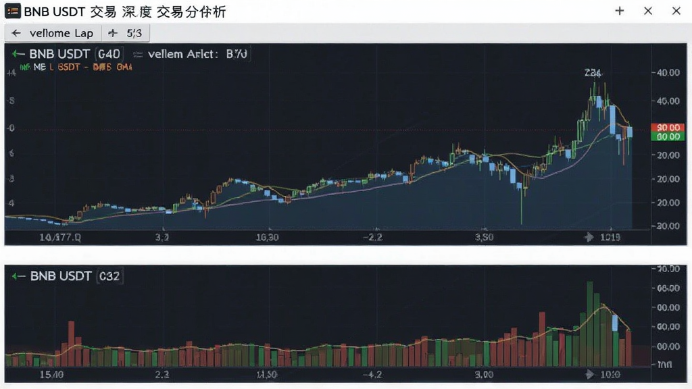
Task: Click the green arrow beside BNB USDT 640
Action: pos(18,54)
